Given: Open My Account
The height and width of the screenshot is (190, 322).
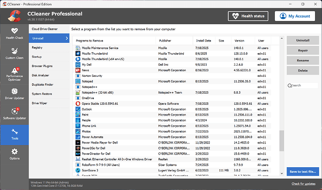Looking at the screenshot, I should coord(295,16).
